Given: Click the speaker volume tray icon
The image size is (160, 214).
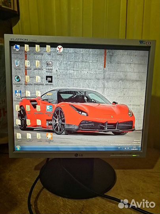Looking at the screenshot, I should 128,148.
